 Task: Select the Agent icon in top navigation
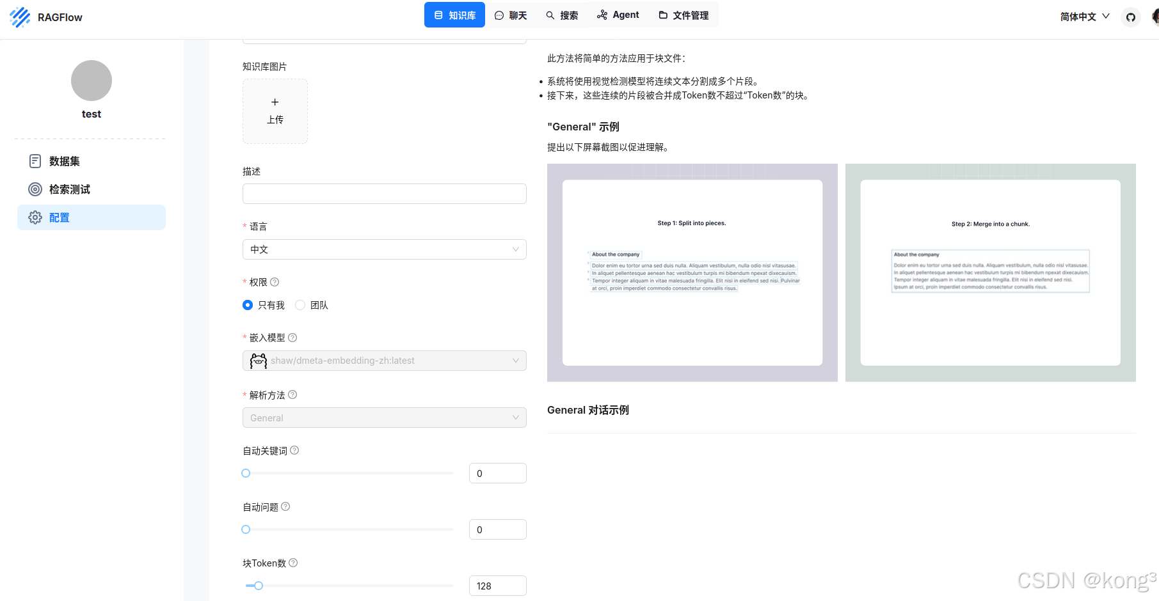pos(602,14)
